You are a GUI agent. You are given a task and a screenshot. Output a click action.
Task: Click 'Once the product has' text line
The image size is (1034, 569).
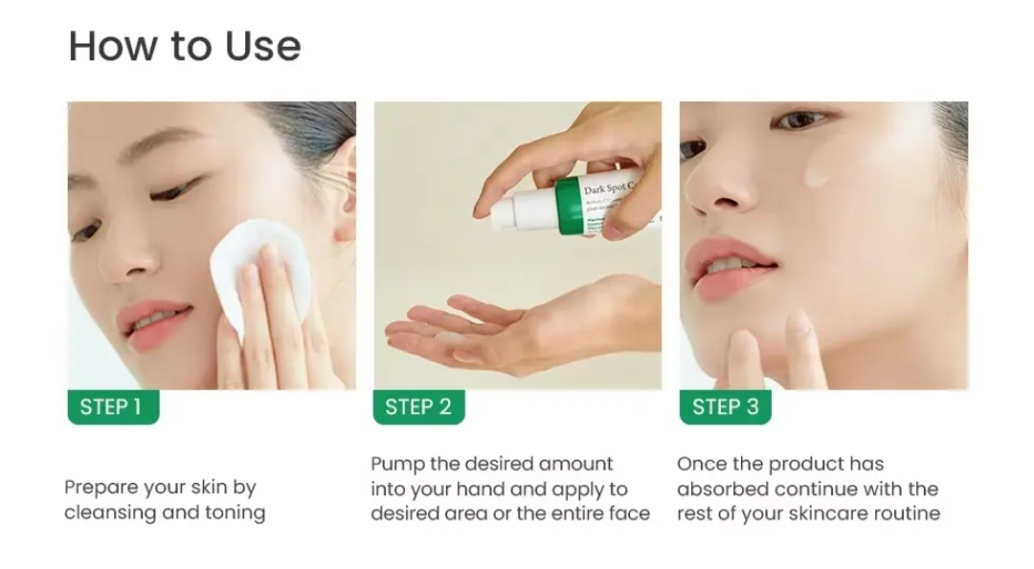(780, 464)
